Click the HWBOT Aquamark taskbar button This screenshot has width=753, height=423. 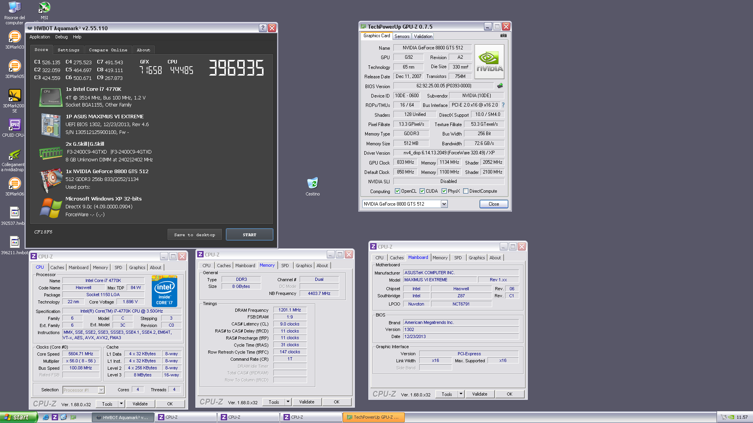click(x=123, y=417)
